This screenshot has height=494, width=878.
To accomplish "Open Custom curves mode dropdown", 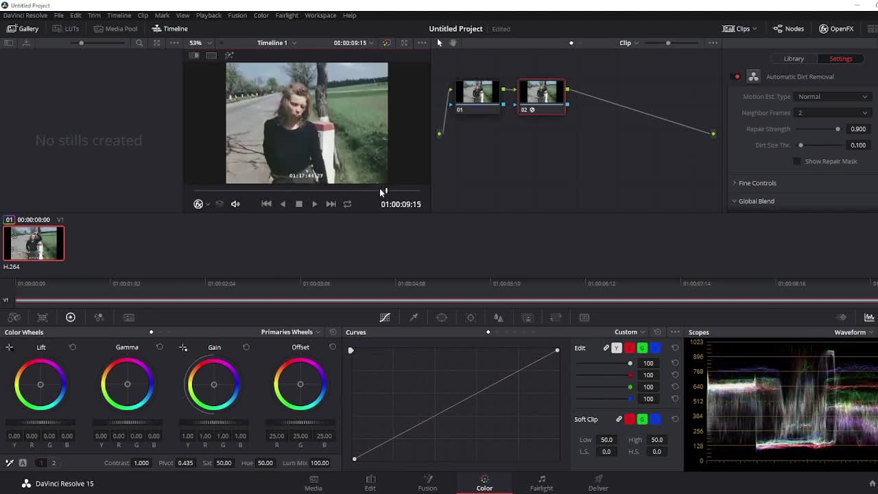I will (630, 332).
